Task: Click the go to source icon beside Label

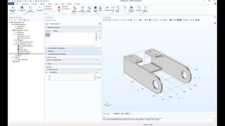Action: click(100, 24)
